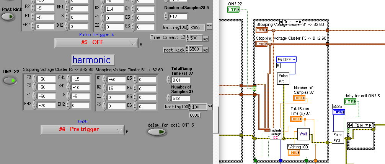Select the Wait subVI block
The width and height of the screenshot is (385, 164).
(x=303, y=134)
